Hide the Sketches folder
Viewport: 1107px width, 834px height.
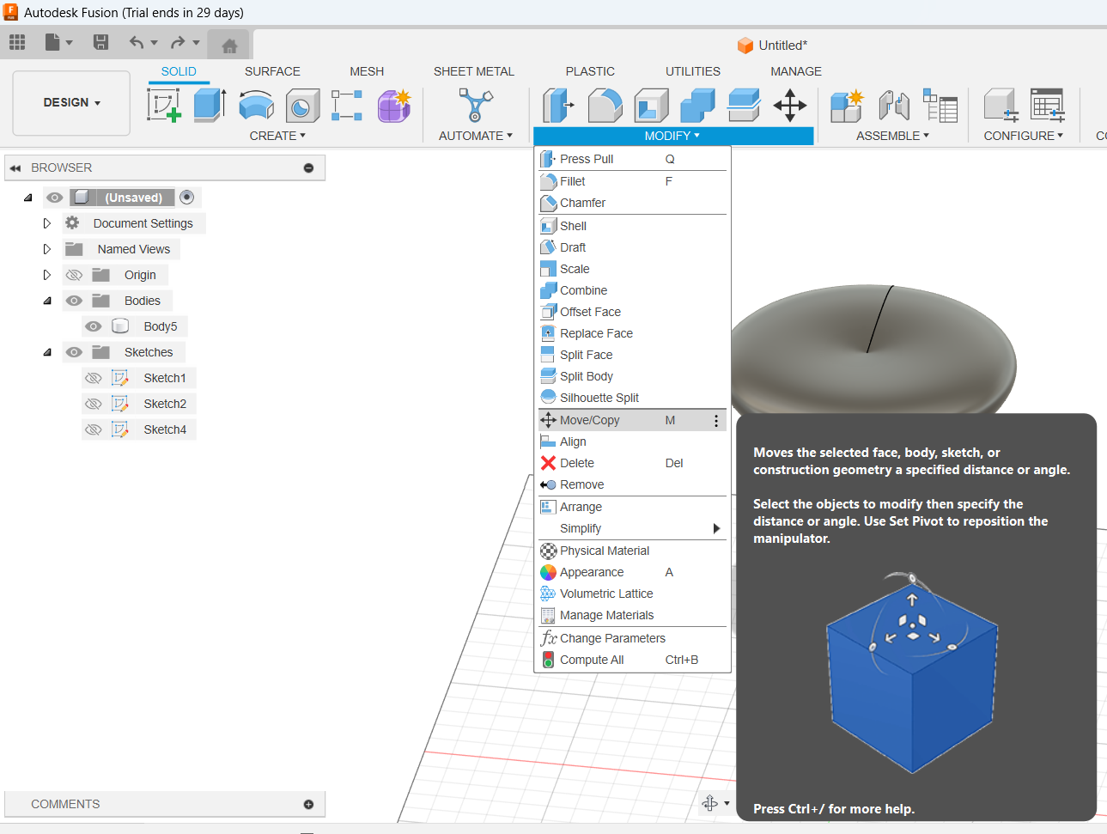(x=75, y=352)
